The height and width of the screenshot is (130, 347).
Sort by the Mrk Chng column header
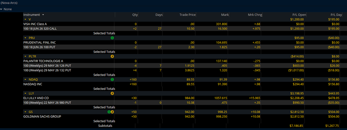tap(255, 15)
